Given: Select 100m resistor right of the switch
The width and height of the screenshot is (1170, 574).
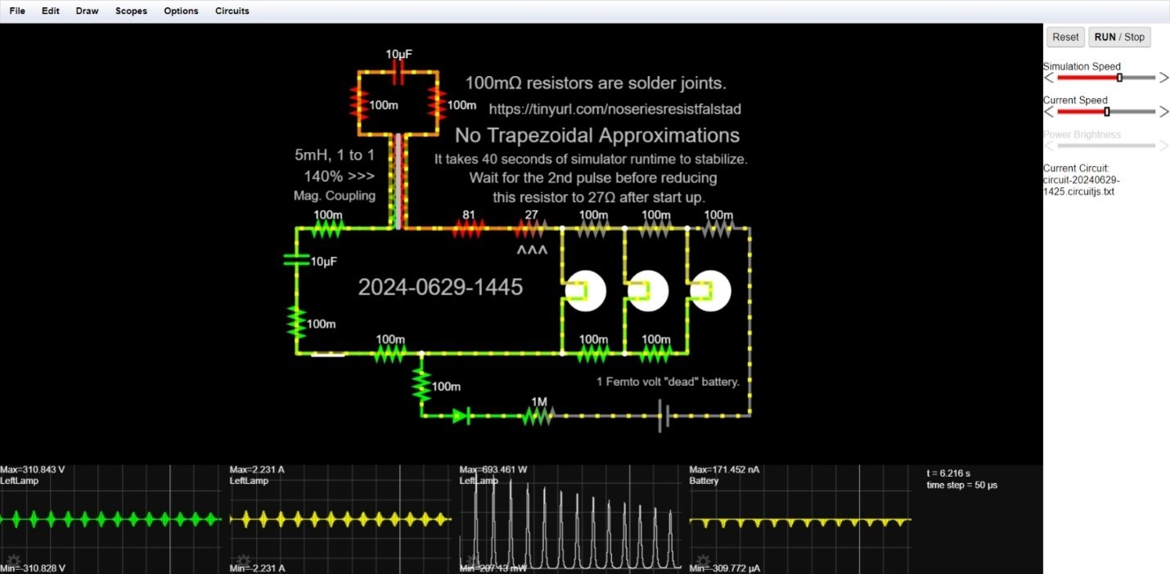Looking at the screenshot, I should tap(390, 354).
